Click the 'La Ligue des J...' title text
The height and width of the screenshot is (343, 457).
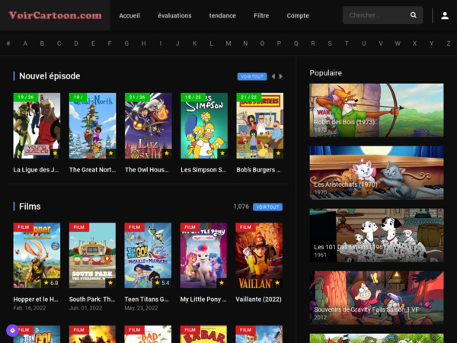pos(36,170)
